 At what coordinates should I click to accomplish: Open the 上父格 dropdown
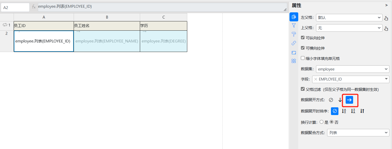tap(349, 28)
